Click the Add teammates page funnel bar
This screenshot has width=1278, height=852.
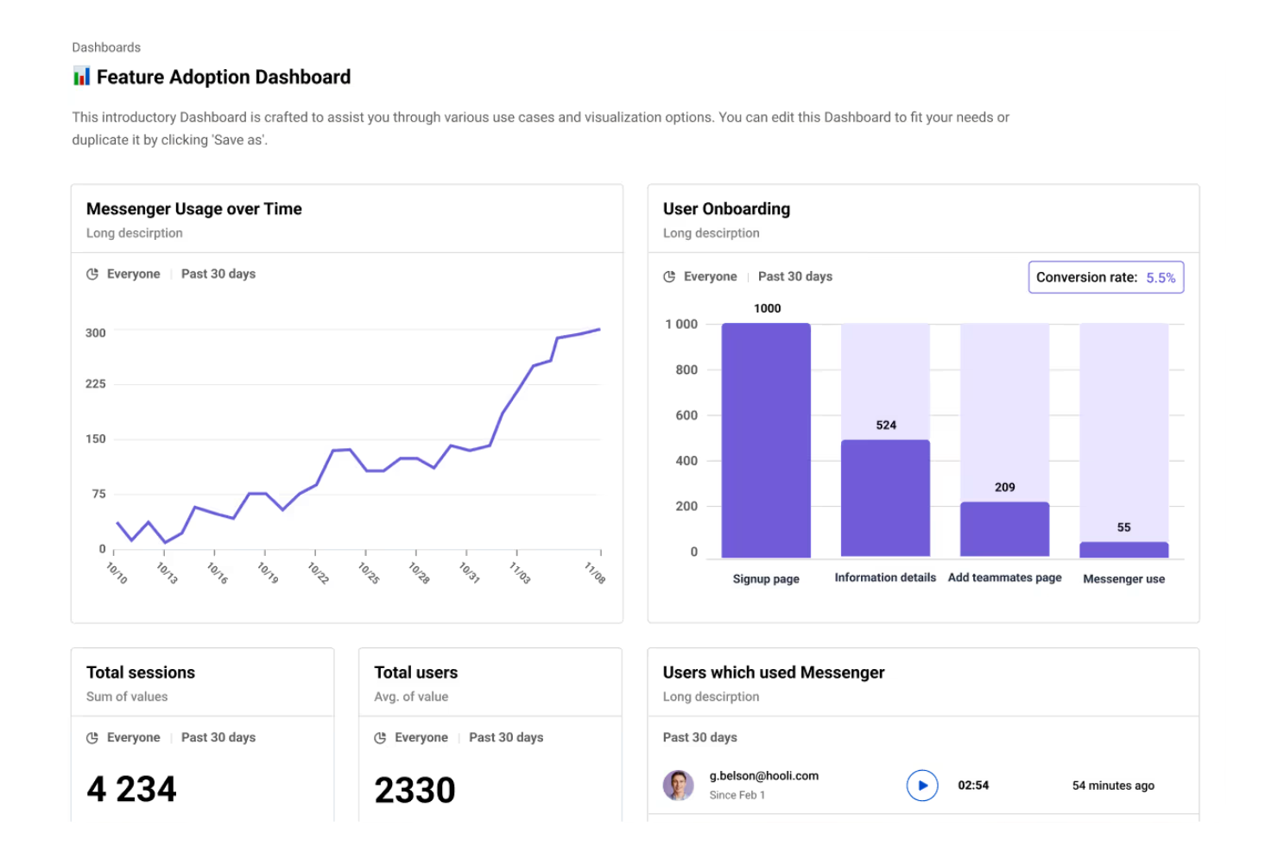[x=1005, y=529]
